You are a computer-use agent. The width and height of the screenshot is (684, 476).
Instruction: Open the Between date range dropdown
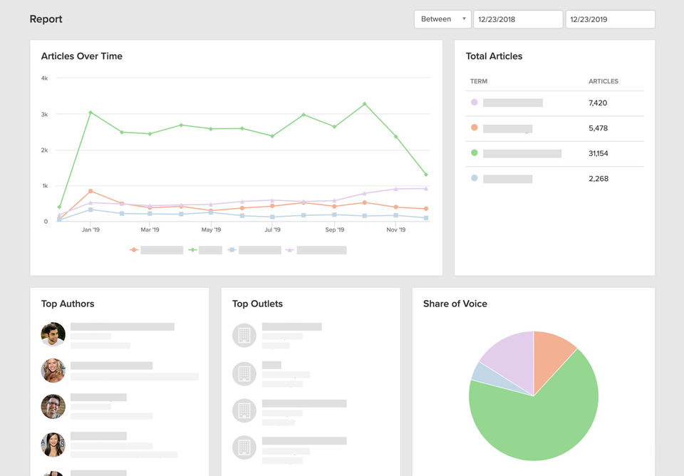pos(442,19)
